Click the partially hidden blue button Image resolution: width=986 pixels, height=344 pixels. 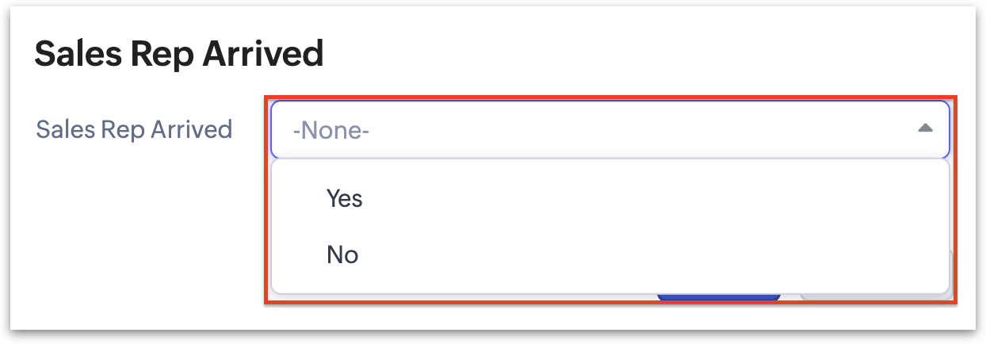(x=718, y=297)
